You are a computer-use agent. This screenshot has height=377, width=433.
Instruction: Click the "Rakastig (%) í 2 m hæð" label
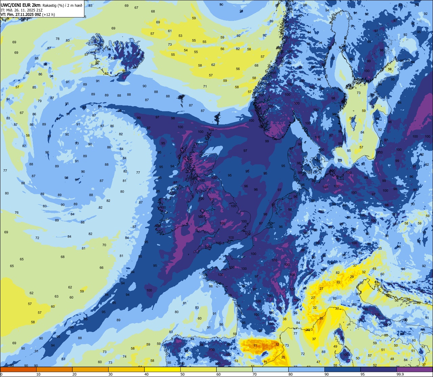click(62, 5)
